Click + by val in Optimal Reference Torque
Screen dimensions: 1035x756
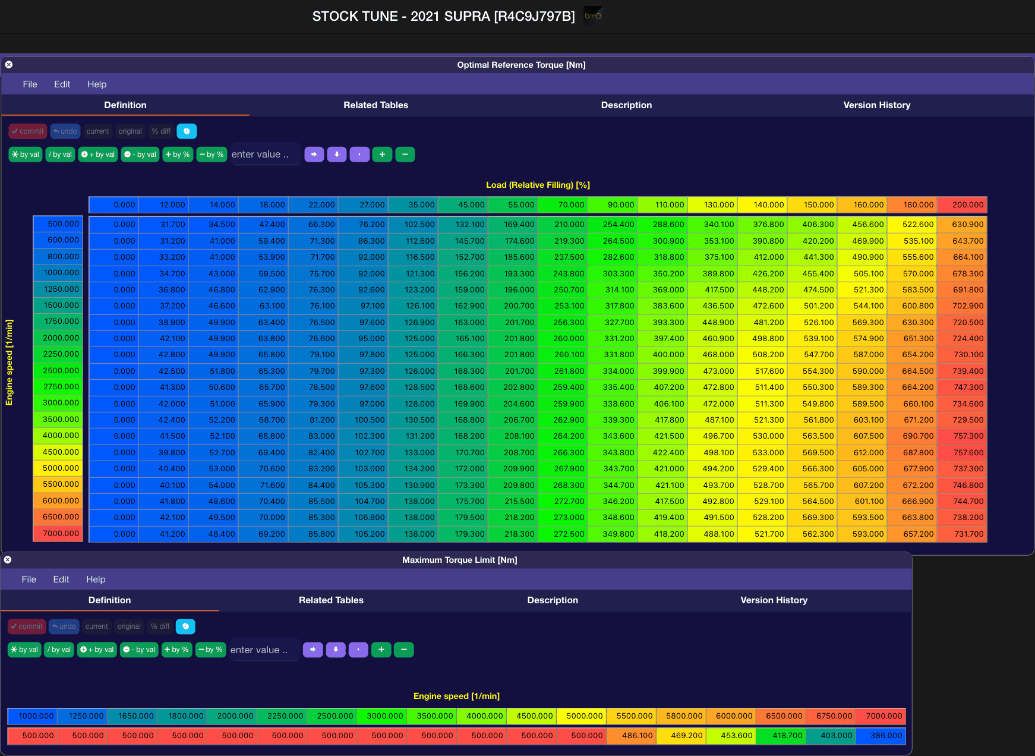(97, 155)
